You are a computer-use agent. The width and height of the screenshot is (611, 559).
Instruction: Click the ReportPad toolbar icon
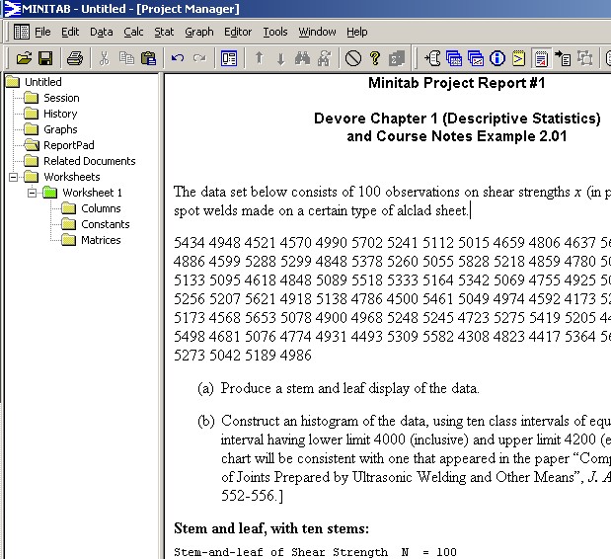[541, 59]
